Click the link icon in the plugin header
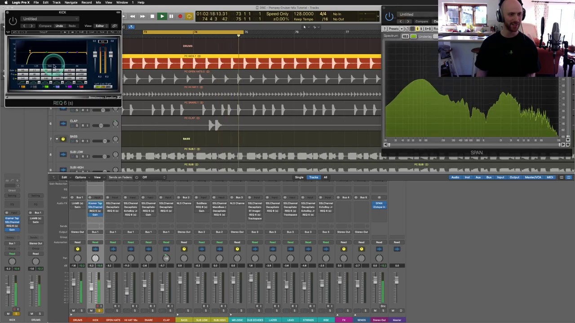This screenshot has width=575, height=323. [115, 26]
